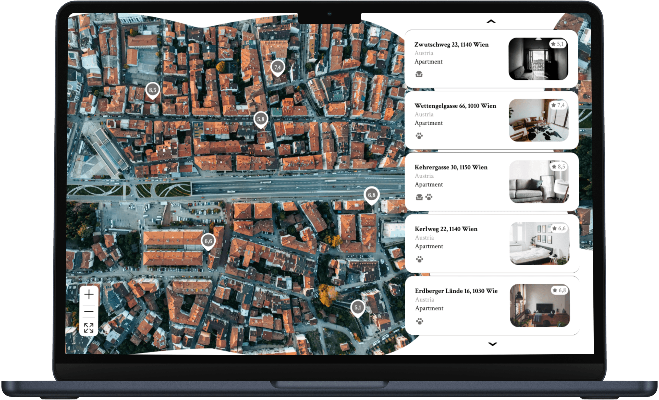Viewport: 659px width, 400px height.
Task: Open Erdberger Lände 16 apartment photo
Action: (x=540, y=305)
